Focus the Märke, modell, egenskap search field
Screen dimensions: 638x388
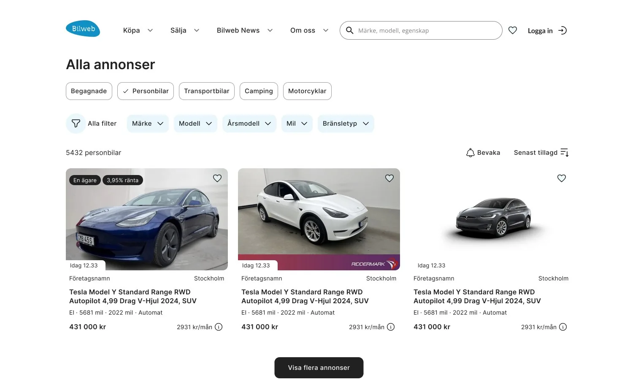click(x=421, y=30)
